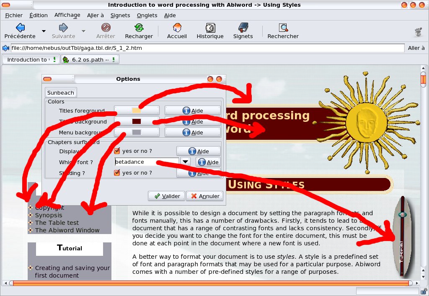The width and height of the screenshot is (429, 296).
Task: Switch to the 6.2 os.path tab
Action: click(90, 59)
